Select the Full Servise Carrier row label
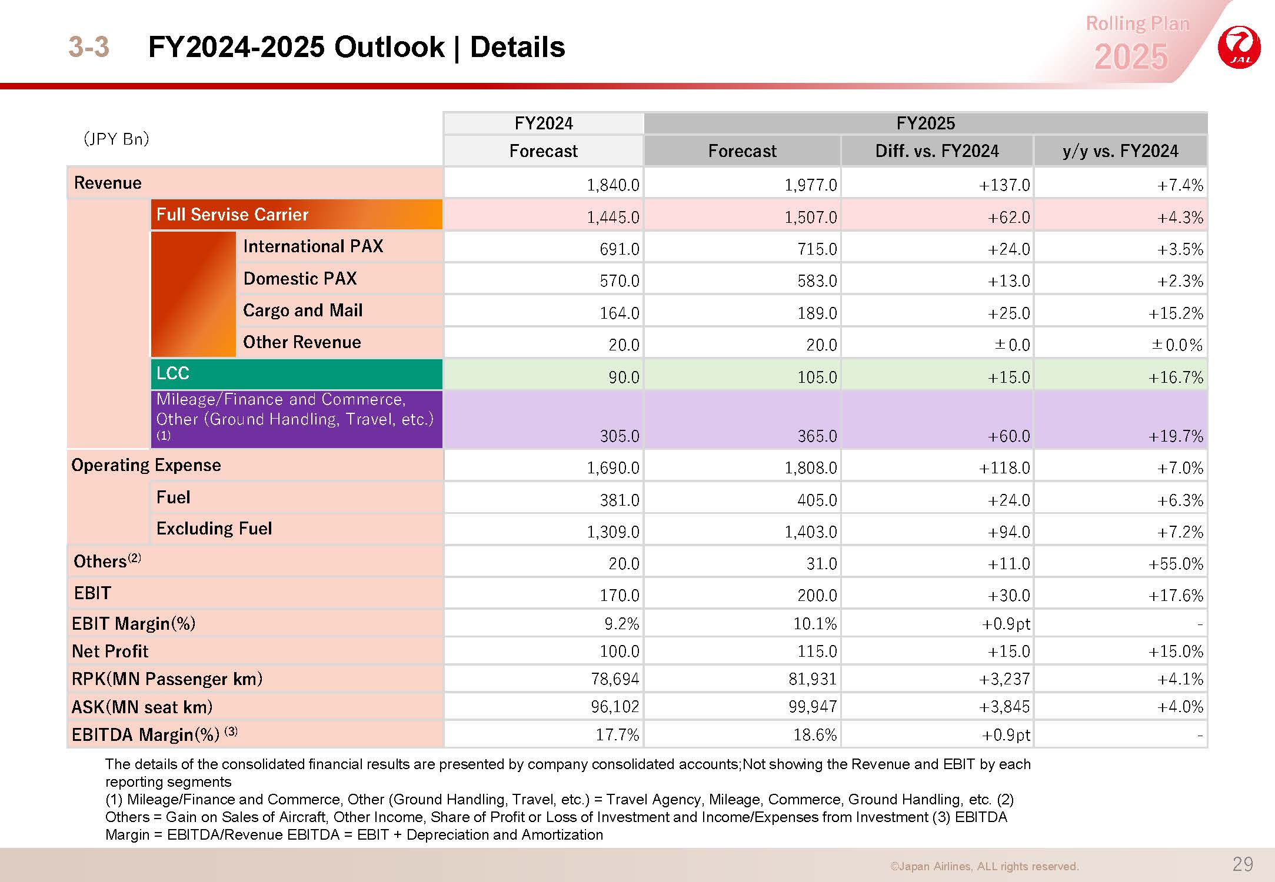 click(232, 215)
